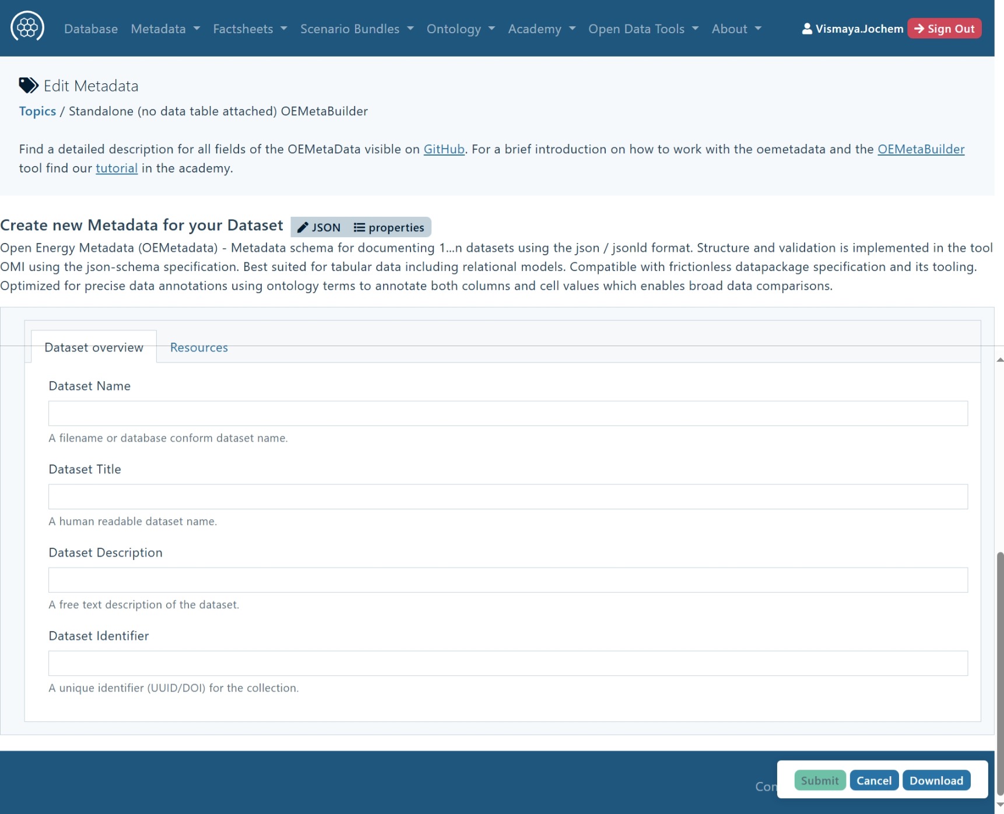The image size is (1004, 814).
Task: Open the GitHub link
Action: (x=444, y=149)
